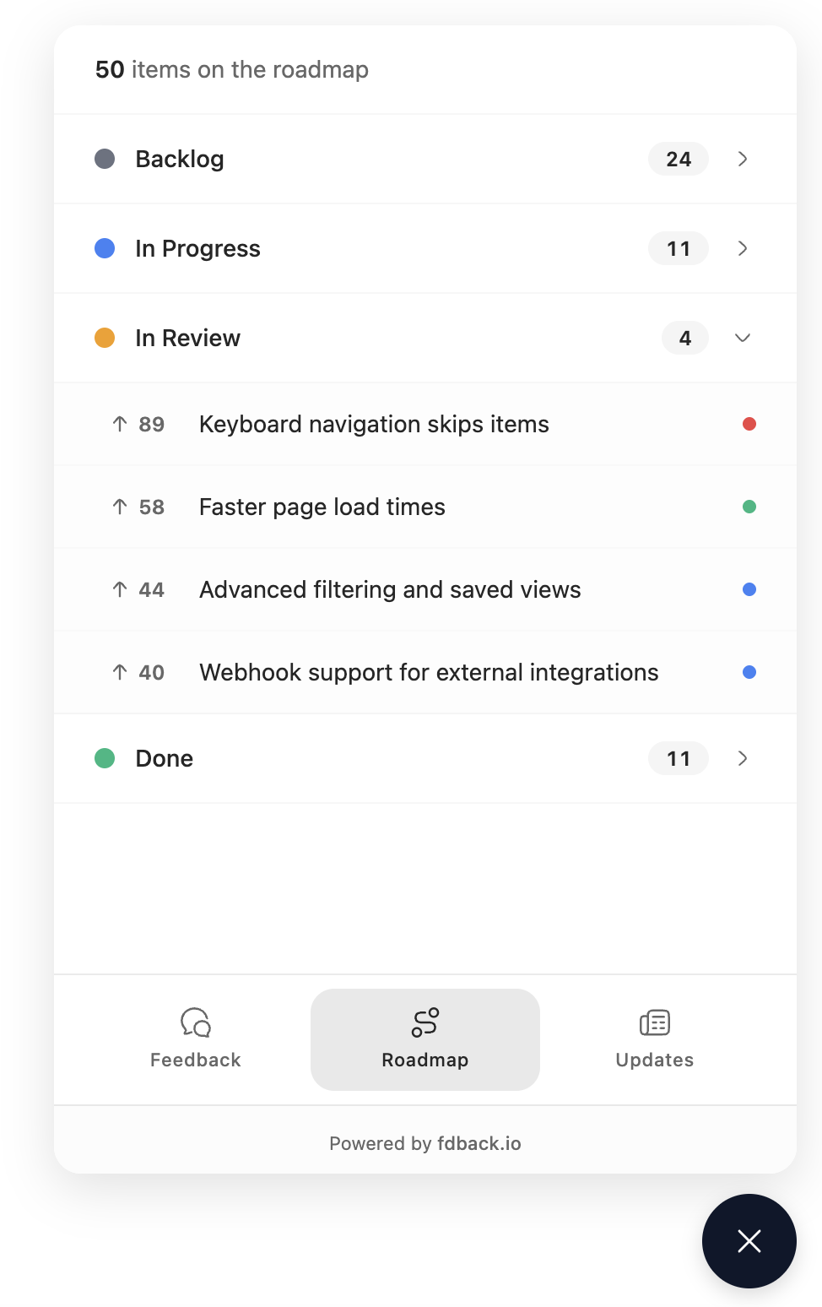Image resolution: width=822 pixels, height=1307 pixels.
Task: Open the fdback.io powered-by link
Action: 479,1143
